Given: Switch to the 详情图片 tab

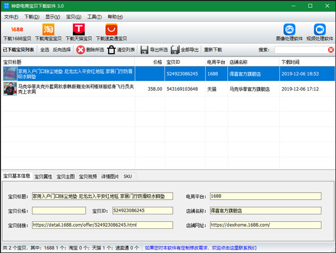Looking at the screenshot, I should (x=110, y=176).
